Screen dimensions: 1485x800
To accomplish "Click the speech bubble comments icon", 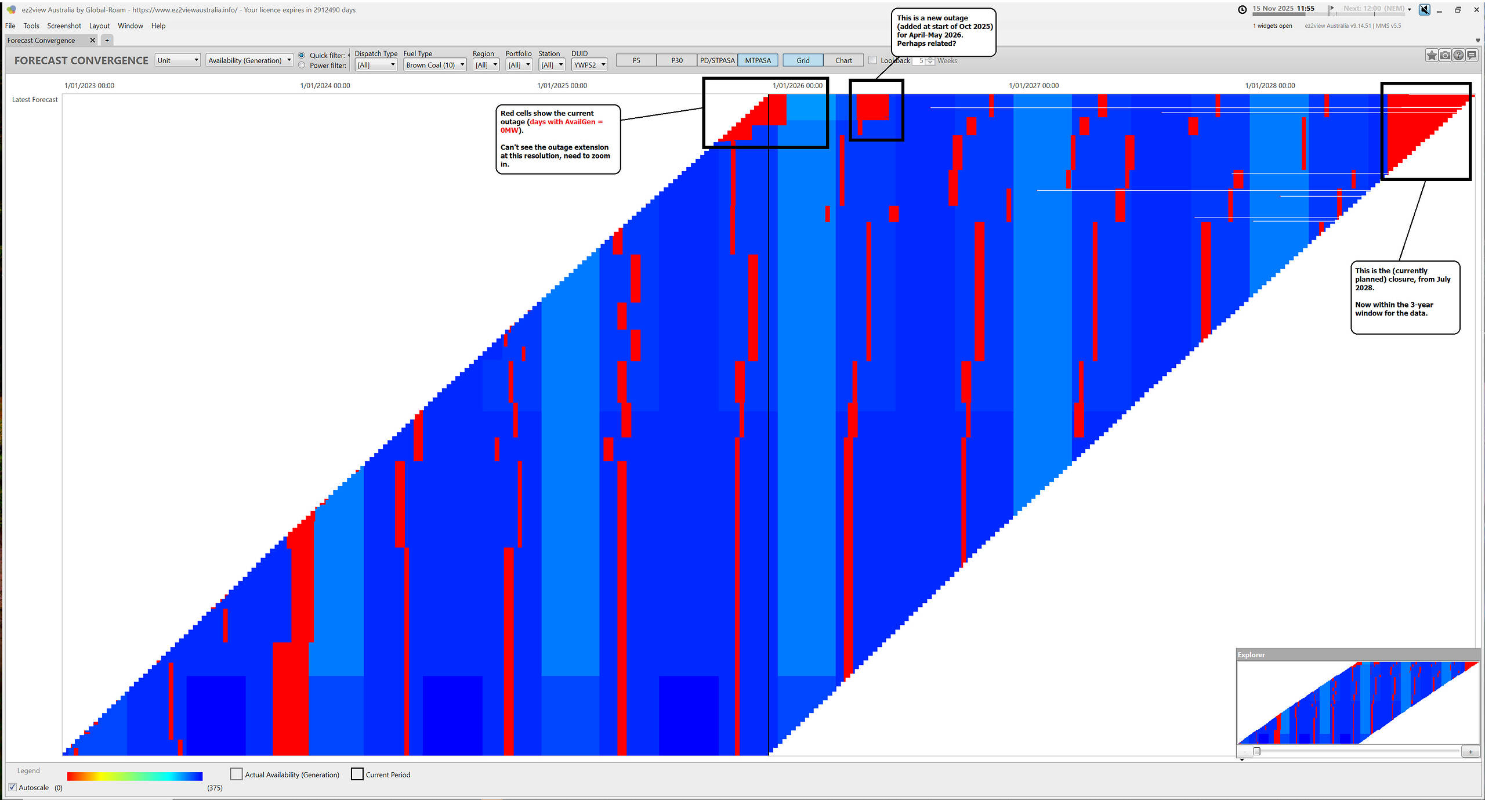I will pyautogui.click(x=1472, y=55).
